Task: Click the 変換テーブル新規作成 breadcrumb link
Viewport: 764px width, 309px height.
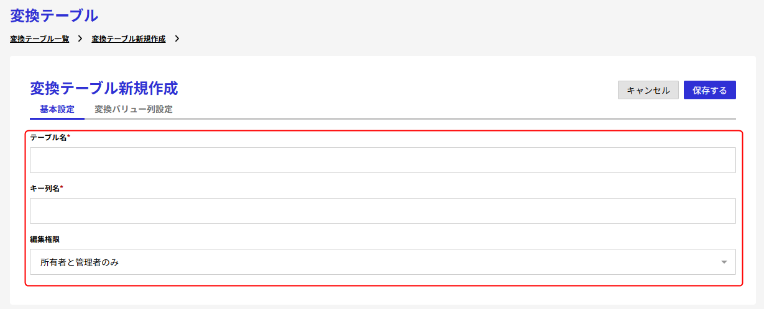Action: [129, 39]
